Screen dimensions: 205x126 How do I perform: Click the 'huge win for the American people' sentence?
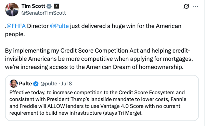click(93, 30)
